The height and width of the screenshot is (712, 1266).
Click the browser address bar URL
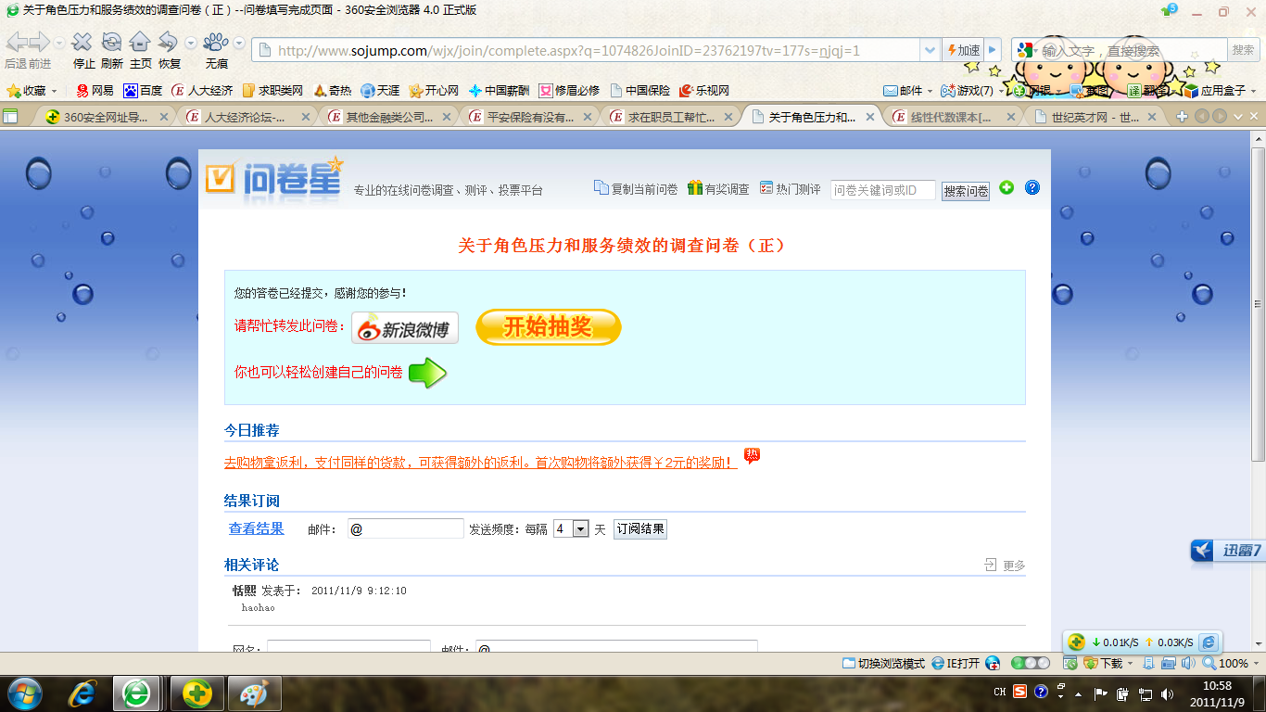[569, 51]
